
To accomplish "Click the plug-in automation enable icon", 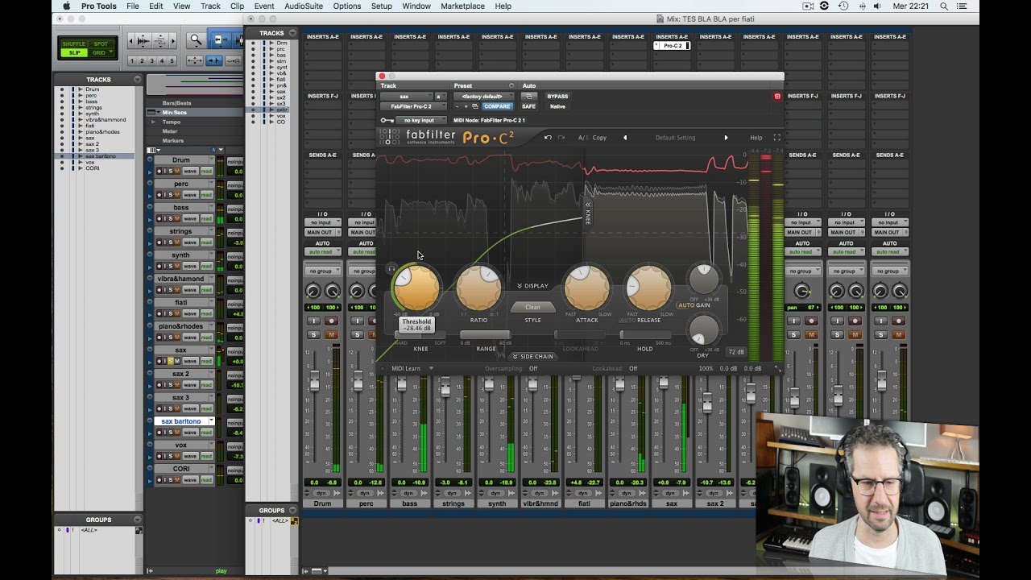I will (528, 96).
